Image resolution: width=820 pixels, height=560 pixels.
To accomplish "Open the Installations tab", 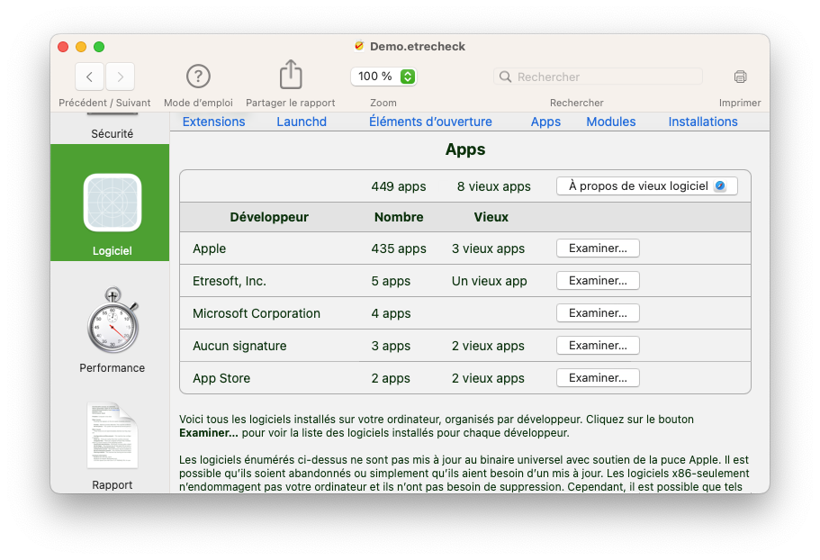I will 703,122.
